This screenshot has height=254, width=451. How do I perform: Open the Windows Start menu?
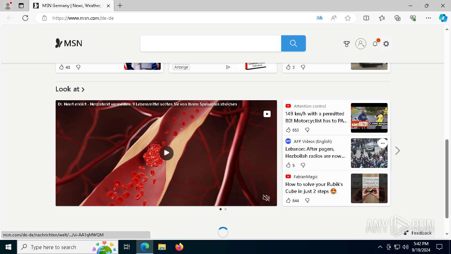point(8,247)
